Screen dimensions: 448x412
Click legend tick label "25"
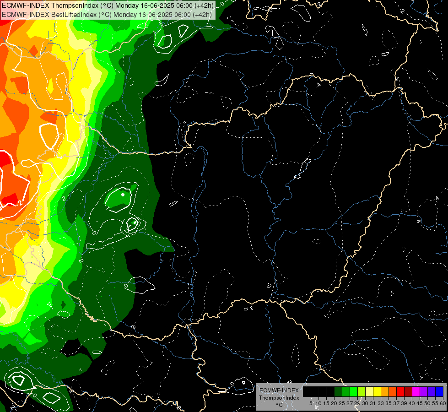coord(342,403)
